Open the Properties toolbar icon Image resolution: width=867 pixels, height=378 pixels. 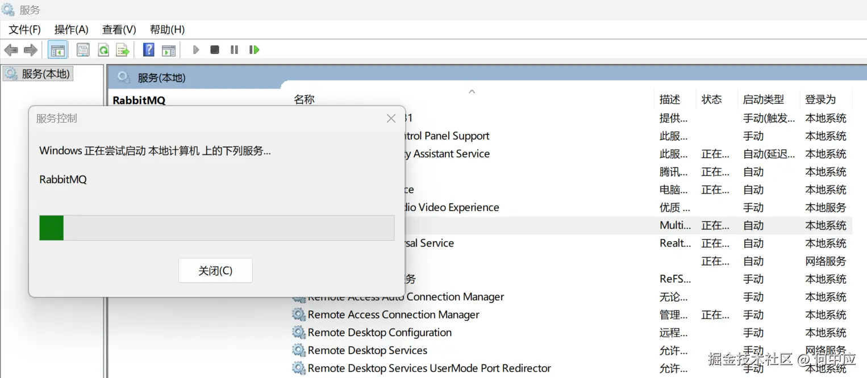(83, 50)
